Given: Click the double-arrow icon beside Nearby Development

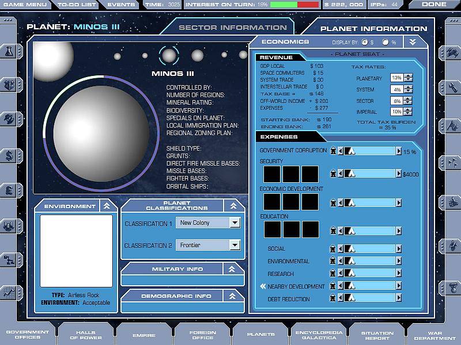Looking at the screenshot, I should pyautogui.click(x=263, y=286).
